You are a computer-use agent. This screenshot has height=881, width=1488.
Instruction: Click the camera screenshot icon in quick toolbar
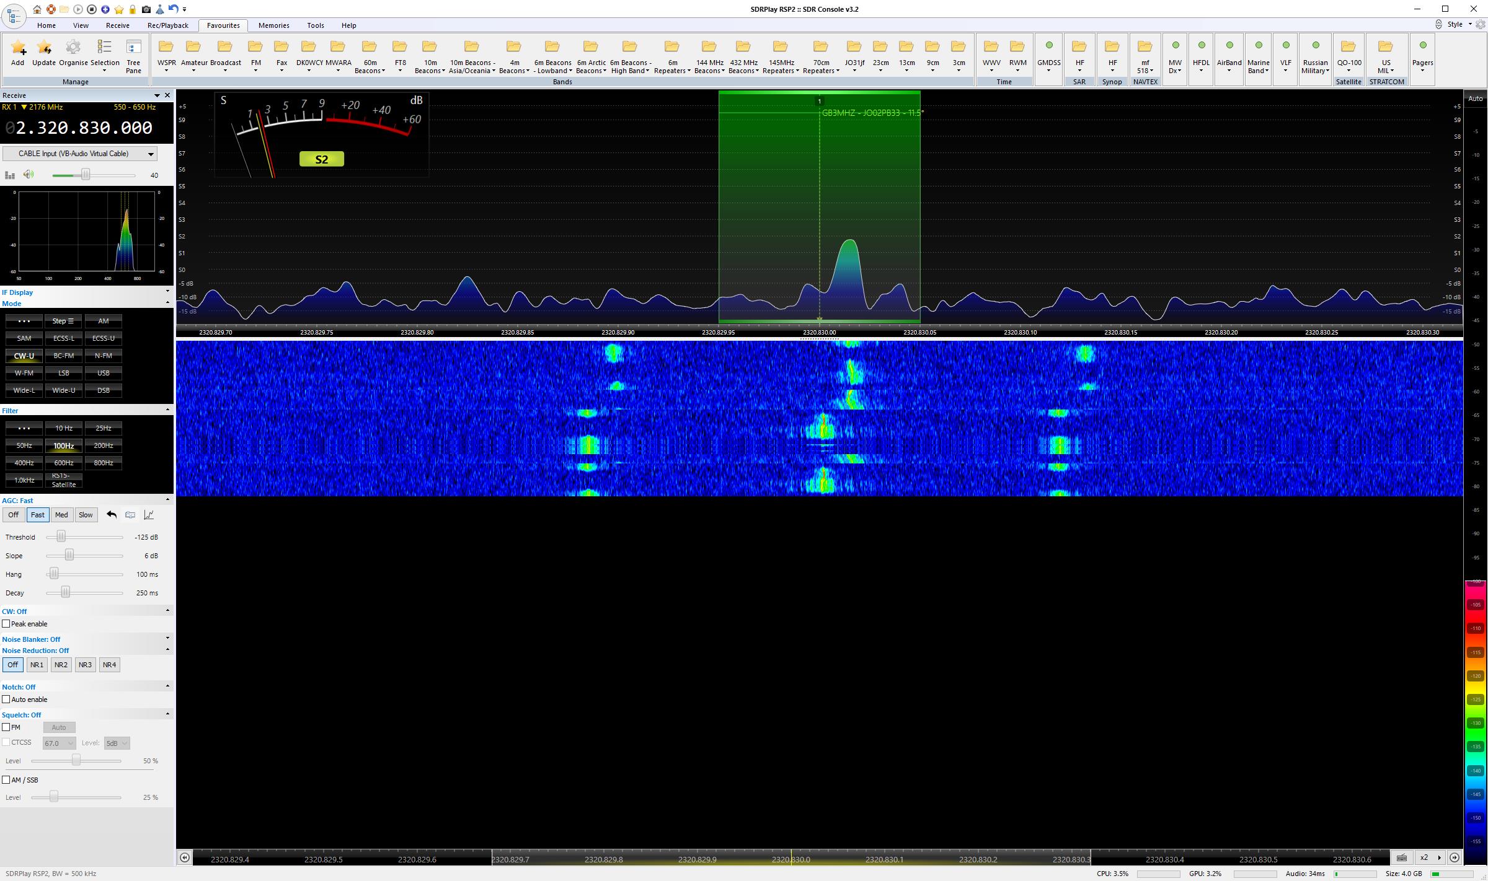tap(146, 9)
